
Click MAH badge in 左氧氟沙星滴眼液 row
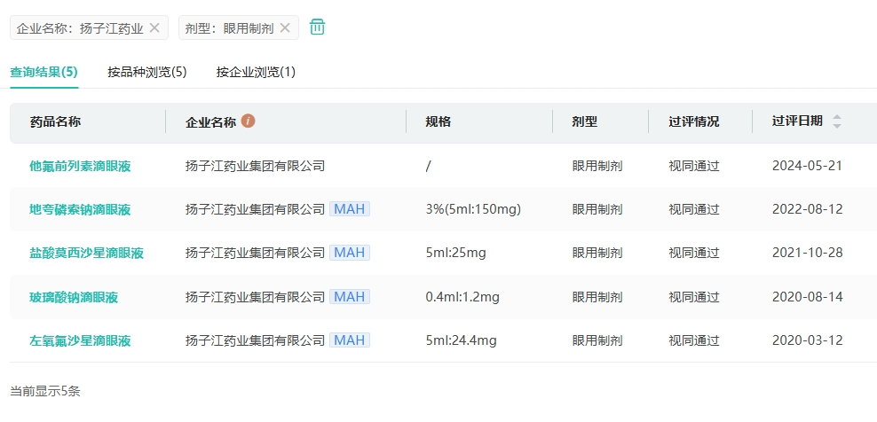pyautogui.click(x=350, y=340)
